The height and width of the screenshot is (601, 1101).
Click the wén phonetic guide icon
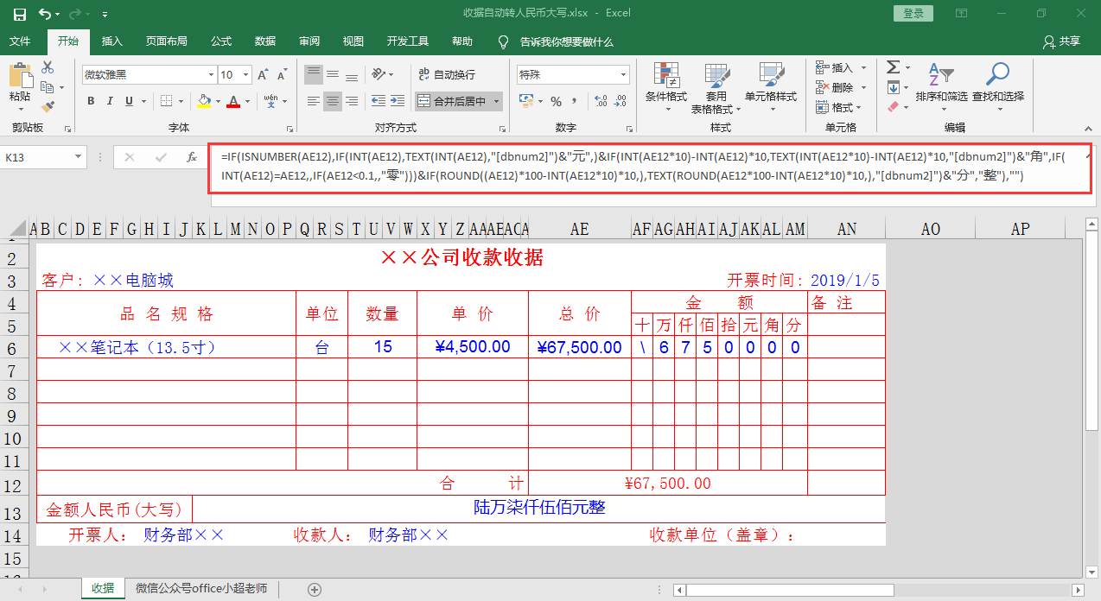[270, 101]
